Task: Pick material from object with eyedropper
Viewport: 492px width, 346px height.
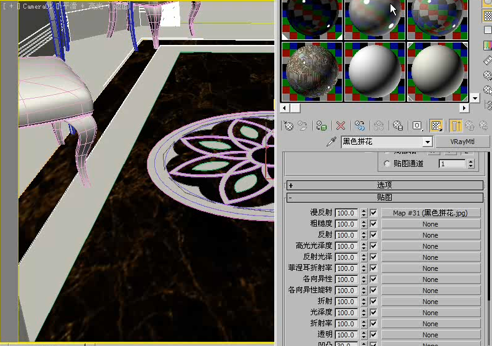Action: (x=331, y=142)
